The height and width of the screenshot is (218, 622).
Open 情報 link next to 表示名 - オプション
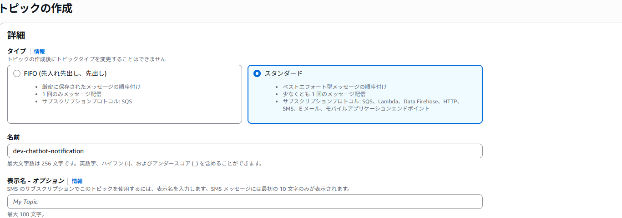pos(77,181)
